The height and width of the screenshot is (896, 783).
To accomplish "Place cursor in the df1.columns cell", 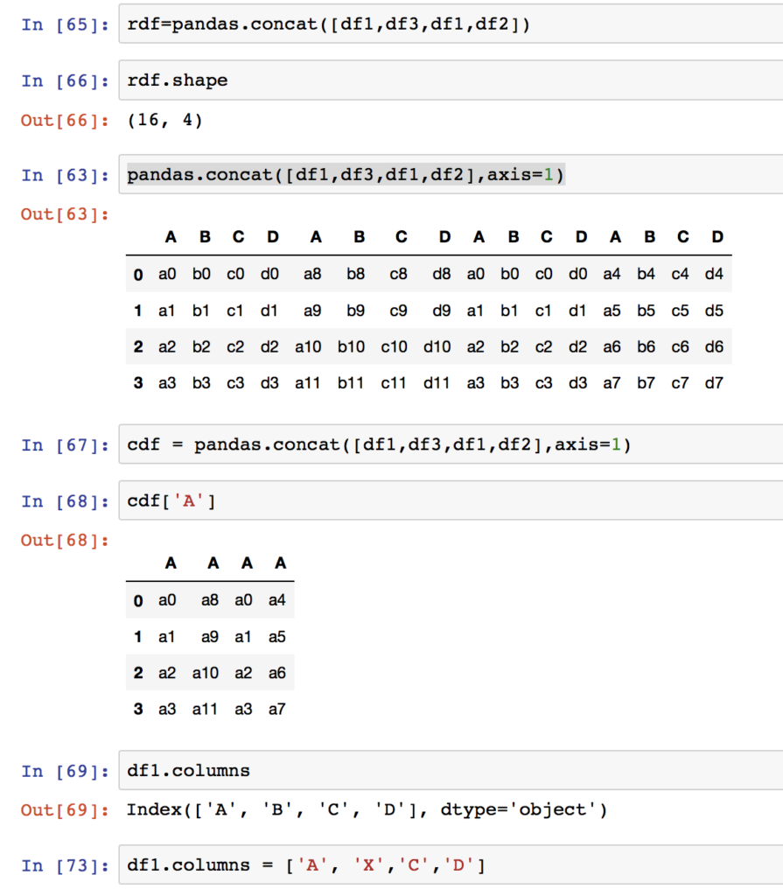I will [x=437, y=771].
